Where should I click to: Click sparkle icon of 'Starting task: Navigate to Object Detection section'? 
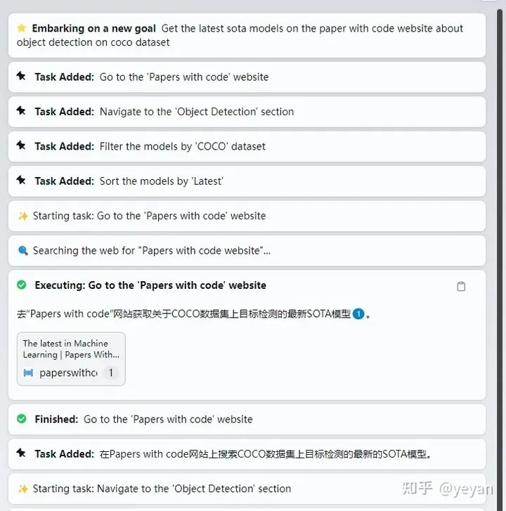23,489
